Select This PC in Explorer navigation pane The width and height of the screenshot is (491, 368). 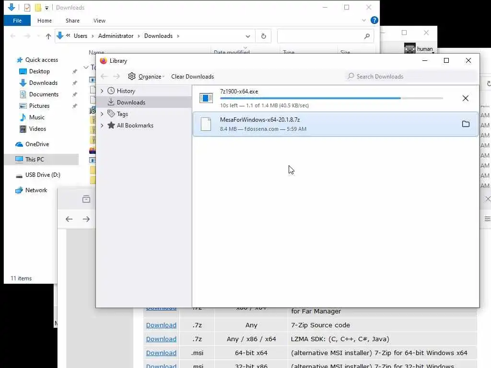tap(35, 159)
